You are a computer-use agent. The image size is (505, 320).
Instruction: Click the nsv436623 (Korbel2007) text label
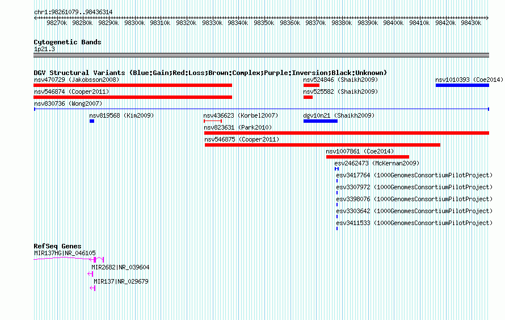[x=241, y=115]
